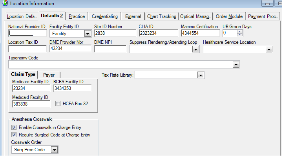The width and height of the screenshot is (283, 156).
Task: Open the Chart Tracking tab
Action: 162,16
